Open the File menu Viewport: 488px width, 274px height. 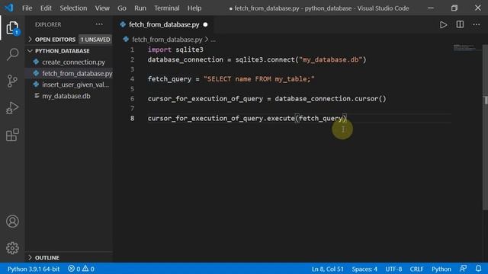pyautogui.click(x=27, y=8)
